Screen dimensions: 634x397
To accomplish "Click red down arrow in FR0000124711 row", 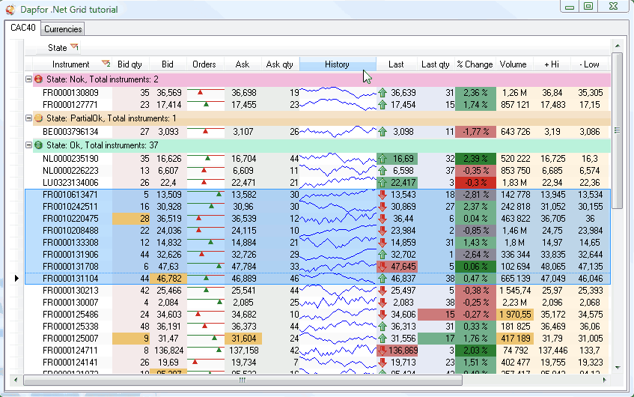I will click(382, 351).
